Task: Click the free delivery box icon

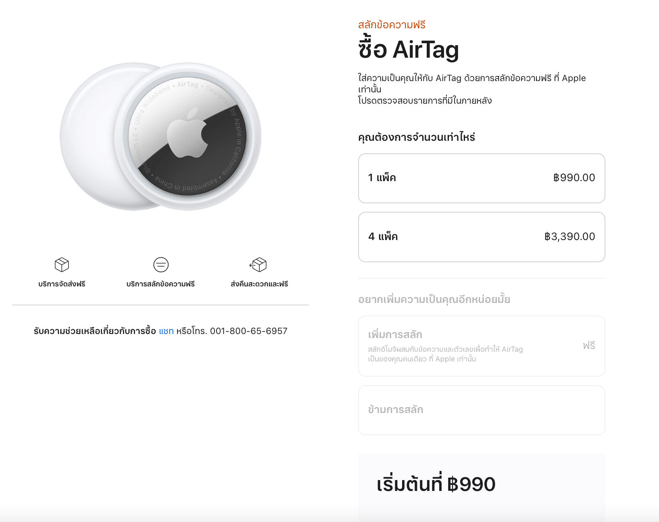Action: [62, 265]
